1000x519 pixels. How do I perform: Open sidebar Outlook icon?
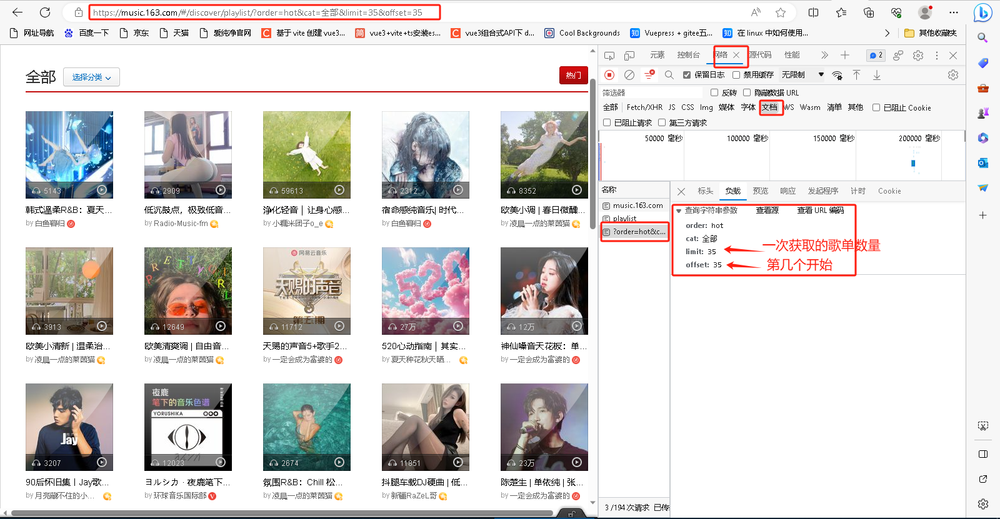[983, 163]
